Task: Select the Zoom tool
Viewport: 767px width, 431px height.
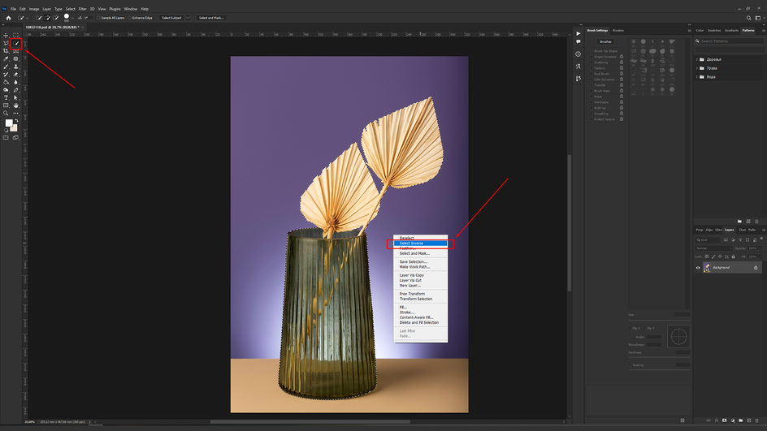Action: pyautogui.click(x=6, y=114)
